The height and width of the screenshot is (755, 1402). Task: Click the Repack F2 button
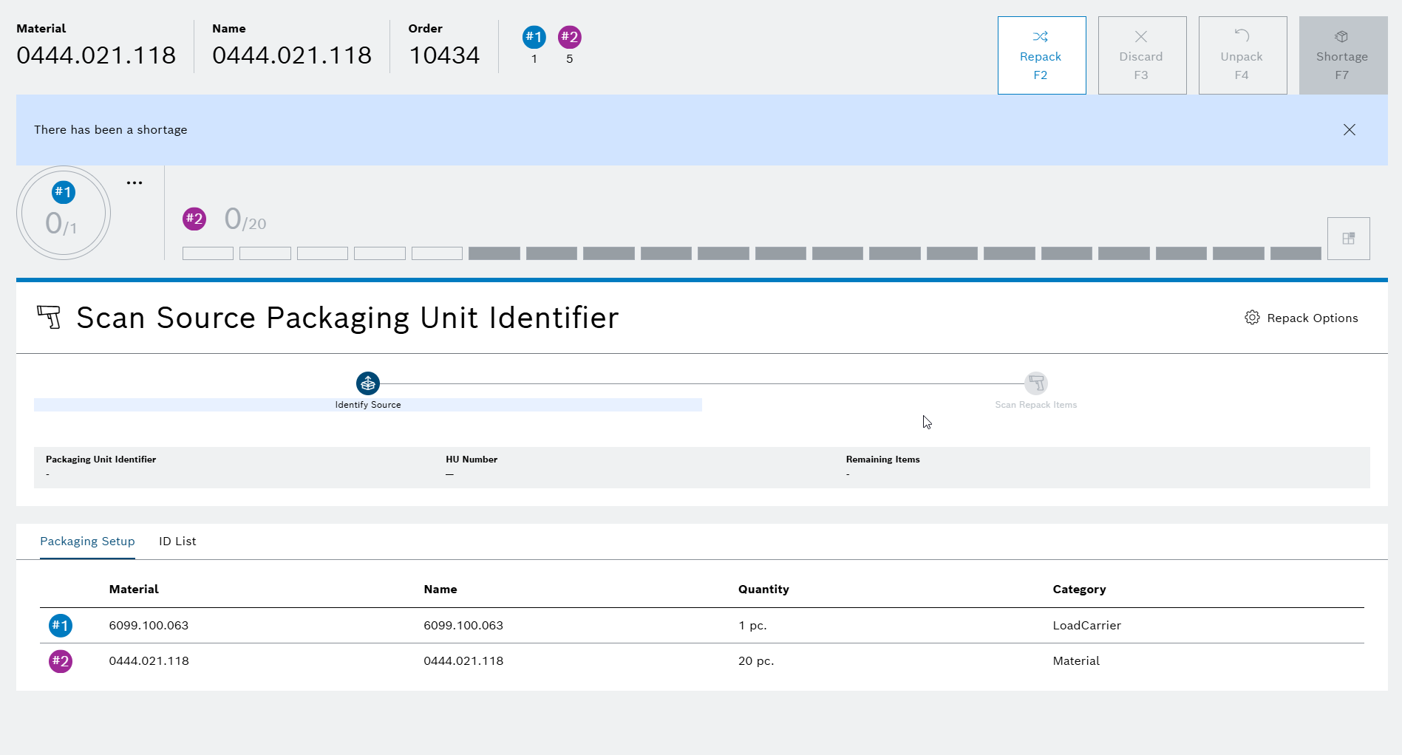1041,55
